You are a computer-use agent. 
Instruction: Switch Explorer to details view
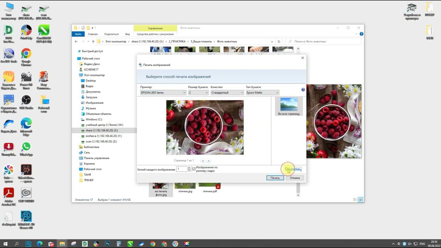[355, 200]
